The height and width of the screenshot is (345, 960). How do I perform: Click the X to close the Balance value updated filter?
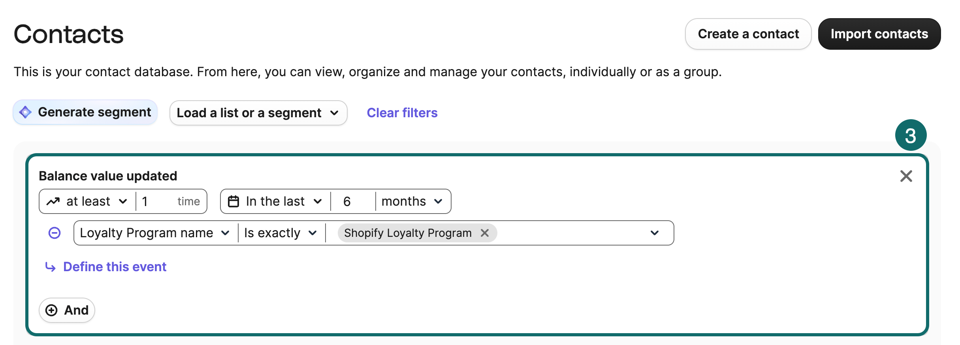(906, 176)
